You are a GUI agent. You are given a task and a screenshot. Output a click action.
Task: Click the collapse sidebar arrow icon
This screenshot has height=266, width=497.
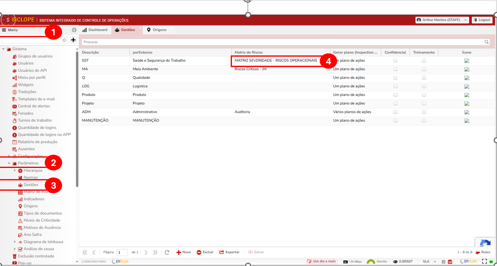pyautogui.click(x=74, y=30)
